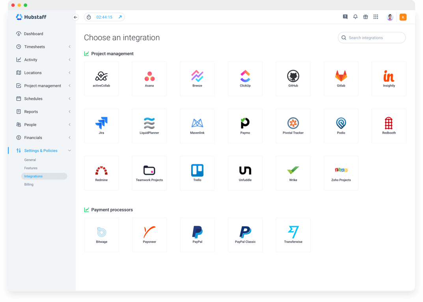Click the stopwatch timer icon

point(89,17)
